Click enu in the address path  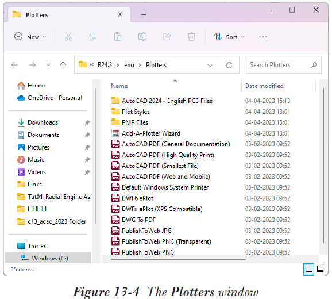point(129,65)
